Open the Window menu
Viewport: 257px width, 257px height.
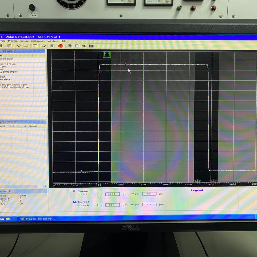(x=53, y=41)
